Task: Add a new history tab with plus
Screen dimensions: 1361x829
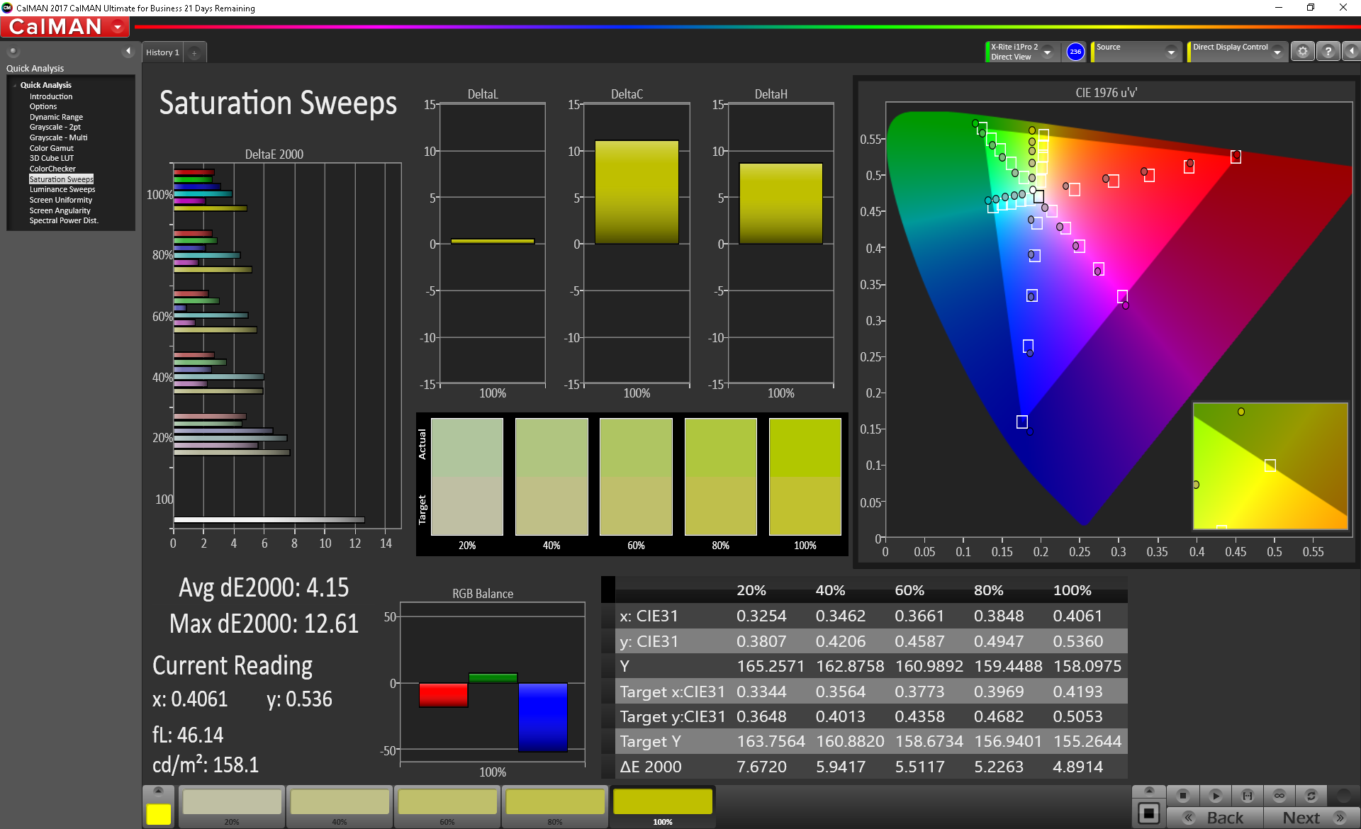Action: click(x=194, y=53)
